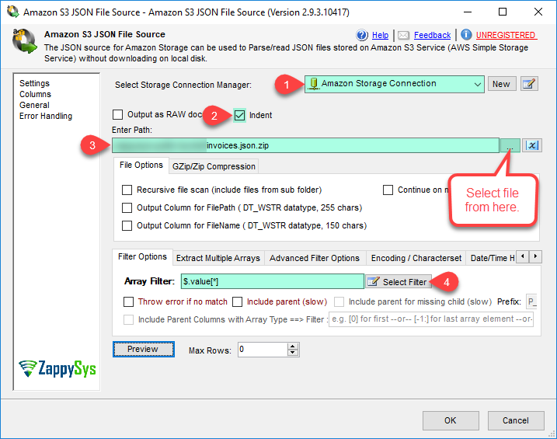Increase Max Rows with up arrow
The height and width of the screenshot is (439, 557).
293,347
